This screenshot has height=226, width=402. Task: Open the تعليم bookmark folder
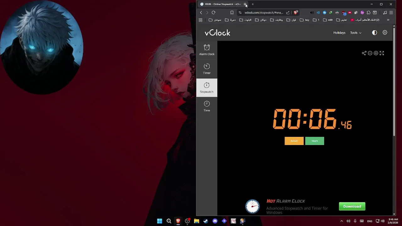342,20
